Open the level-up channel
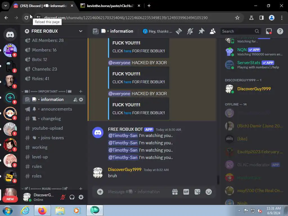The height and width of the screenshot is (216, 288). (x=54, y=157)
